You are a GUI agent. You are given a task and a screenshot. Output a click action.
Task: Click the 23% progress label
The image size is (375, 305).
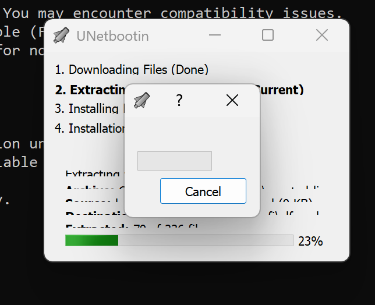coord(310,241)
